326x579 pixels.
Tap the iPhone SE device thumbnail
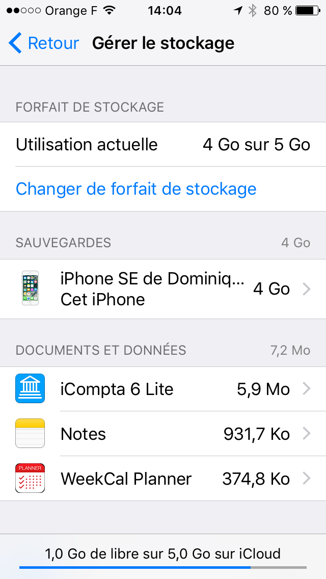click(30, 288)
